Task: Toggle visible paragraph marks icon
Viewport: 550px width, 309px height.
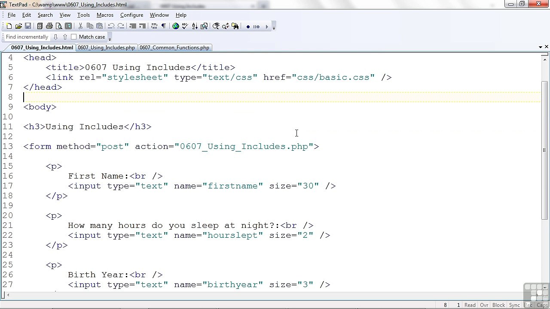Action: [164, 26]
